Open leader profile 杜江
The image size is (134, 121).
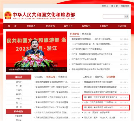pos(19,103)
